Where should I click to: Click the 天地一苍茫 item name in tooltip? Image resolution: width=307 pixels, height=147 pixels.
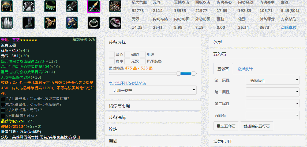10,40
